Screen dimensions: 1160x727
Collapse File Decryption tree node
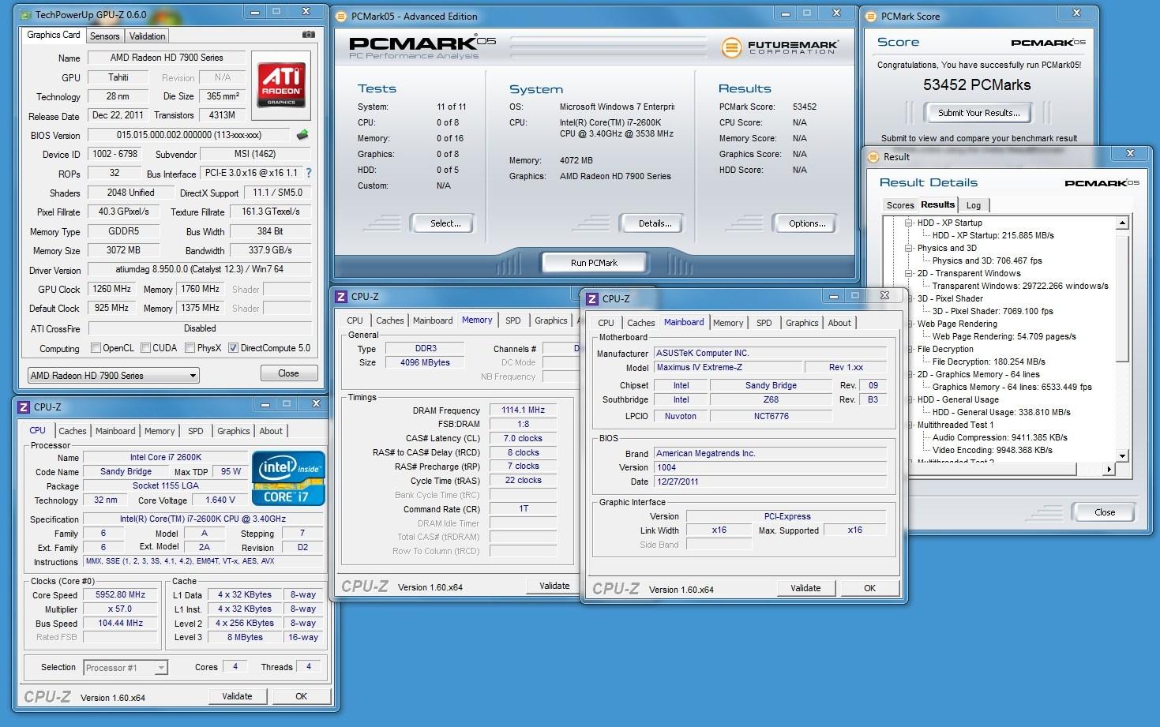tap(908, 350)
